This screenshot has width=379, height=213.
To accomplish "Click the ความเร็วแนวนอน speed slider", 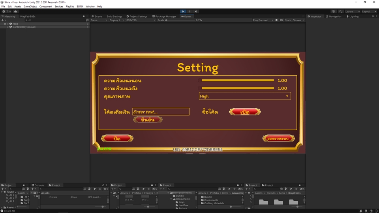I will 238,80.
